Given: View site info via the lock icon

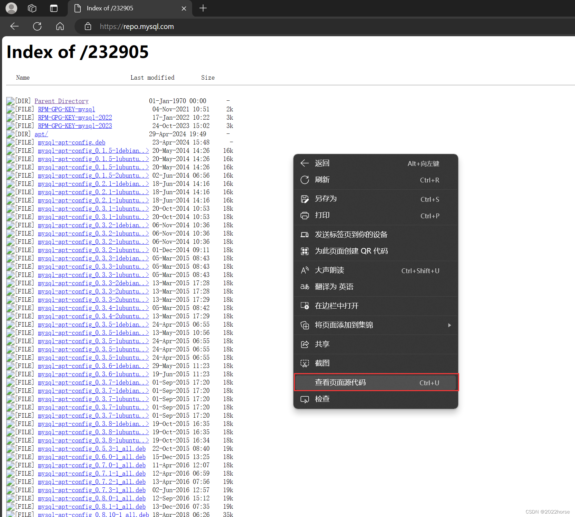Looking at the screenshot, I should point(88,26).
